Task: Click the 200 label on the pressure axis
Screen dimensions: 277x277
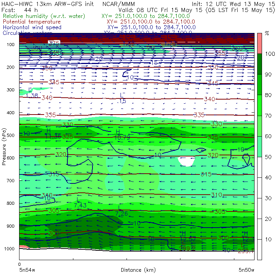Action: click(10, 67)
